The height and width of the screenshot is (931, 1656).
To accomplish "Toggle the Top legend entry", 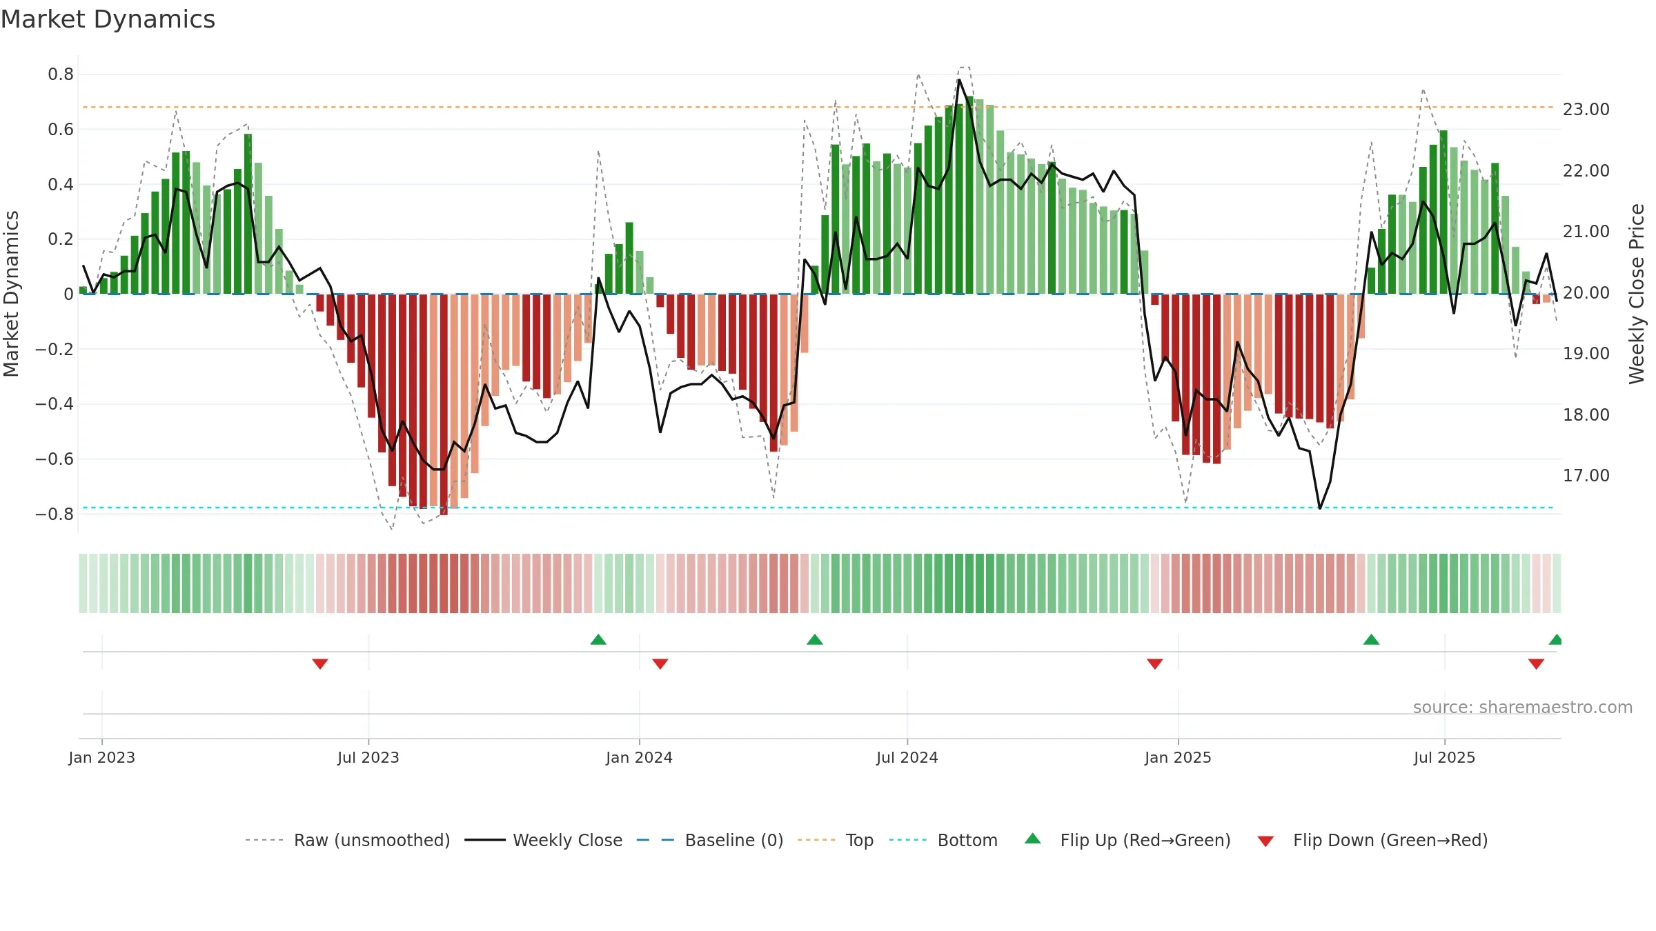I will [x=836, y=840].
